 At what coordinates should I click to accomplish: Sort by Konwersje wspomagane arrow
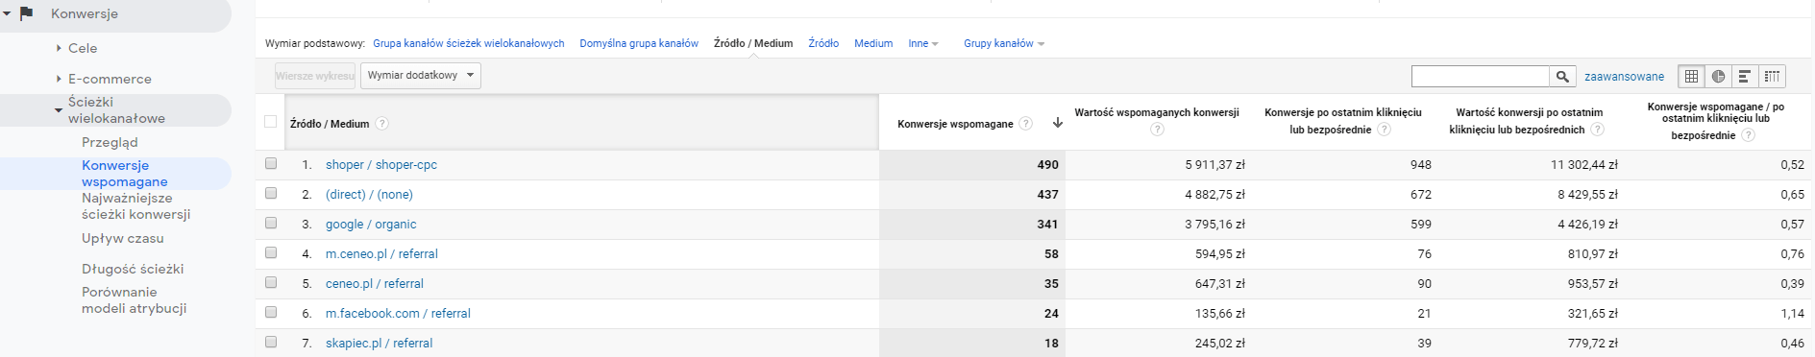(x=1057, y=123)
